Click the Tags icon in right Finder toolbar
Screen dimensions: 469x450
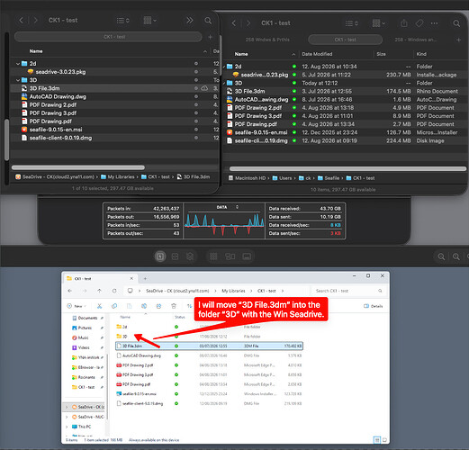point(419,23)
